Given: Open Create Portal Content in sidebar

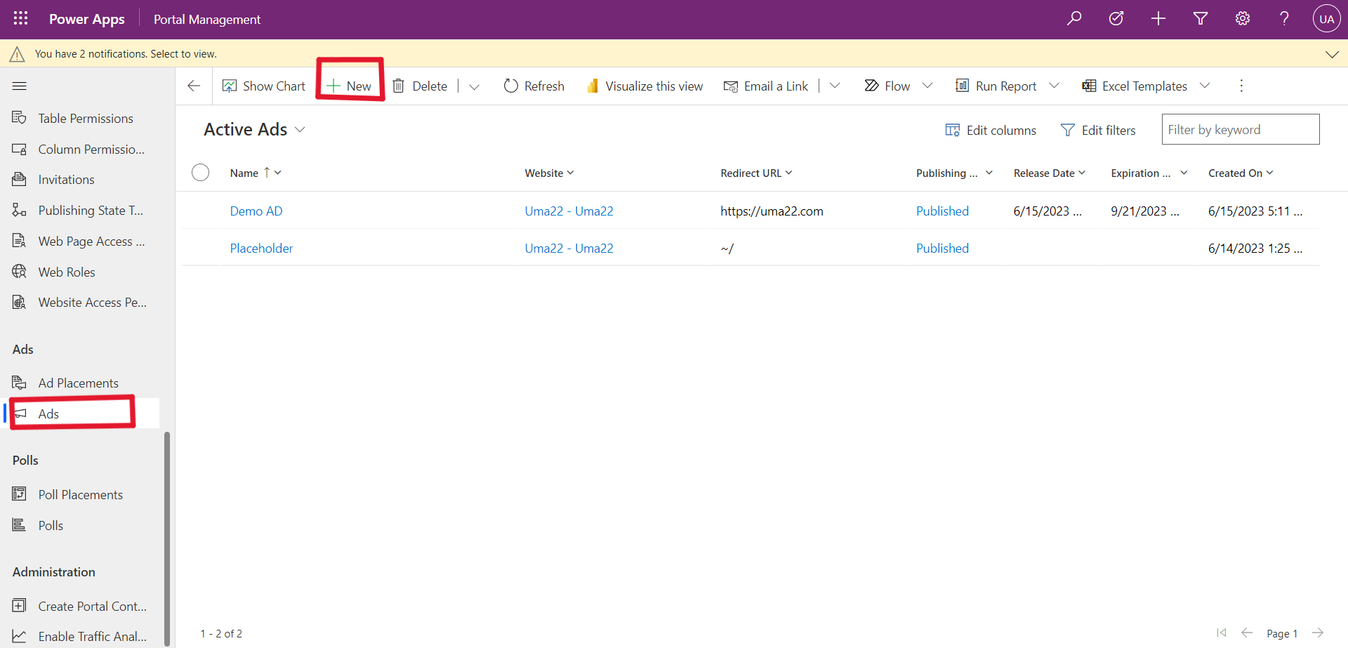Looking at the screenshot, I should click(x=80, y=606).
